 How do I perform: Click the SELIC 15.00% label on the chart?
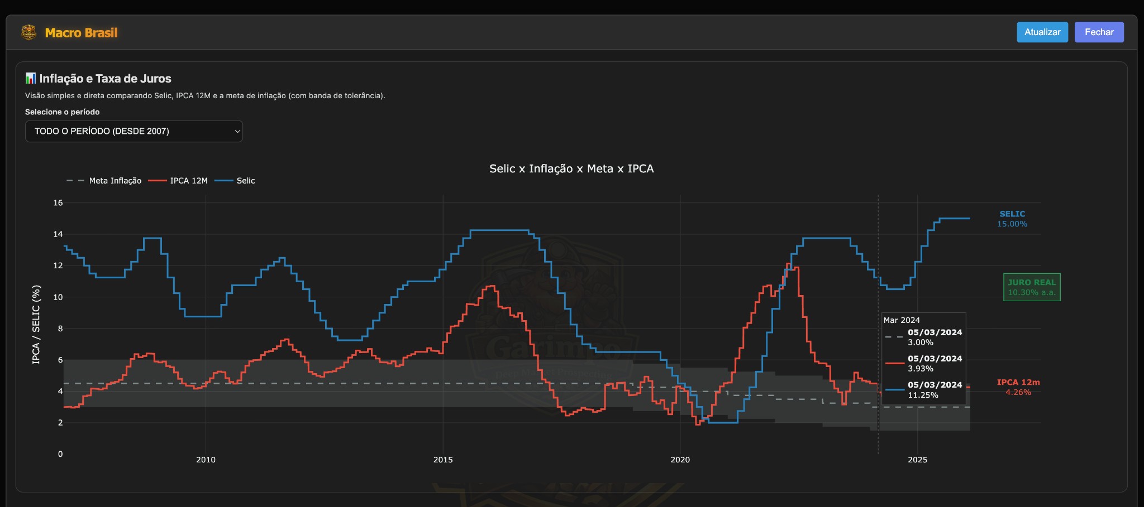tap(1012, 219)
